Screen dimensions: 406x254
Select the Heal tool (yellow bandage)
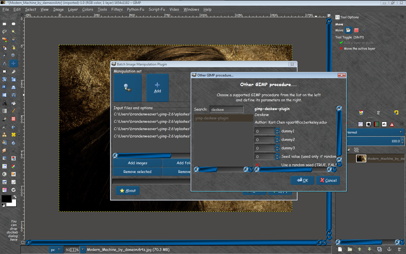click(x=14, y=135)
